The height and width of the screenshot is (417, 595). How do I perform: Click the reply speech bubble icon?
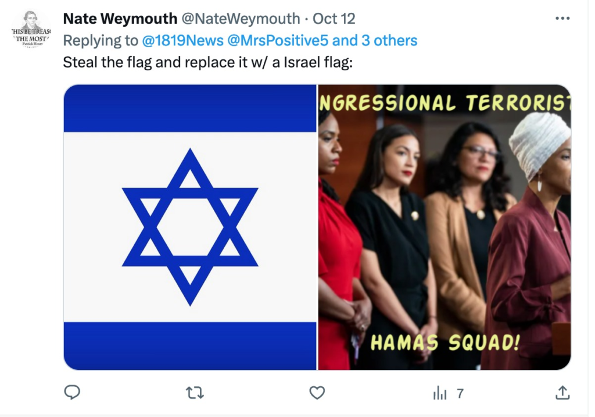(72, 393)
